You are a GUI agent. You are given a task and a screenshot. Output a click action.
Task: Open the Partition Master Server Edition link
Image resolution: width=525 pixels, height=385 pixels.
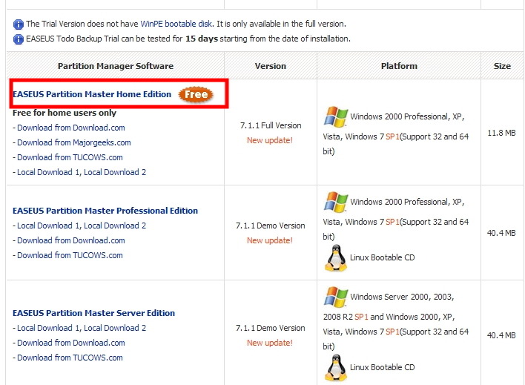tap(93, 313)
